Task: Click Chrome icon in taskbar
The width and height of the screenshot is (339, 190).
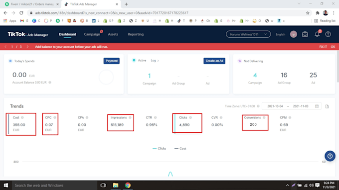Action: [128, 185]
